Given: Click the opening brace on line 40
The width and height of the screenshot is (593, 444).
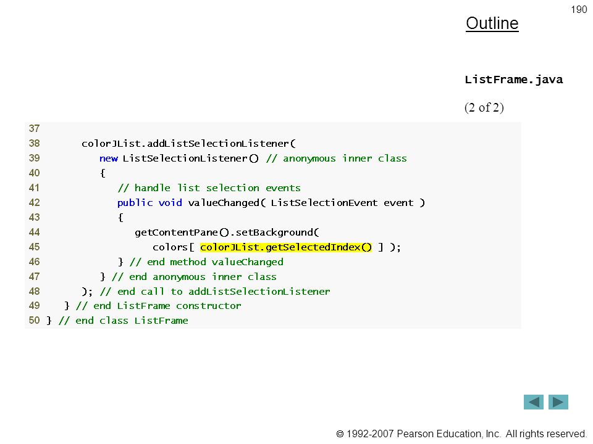Looking at the screenshot, I should 103,173.
